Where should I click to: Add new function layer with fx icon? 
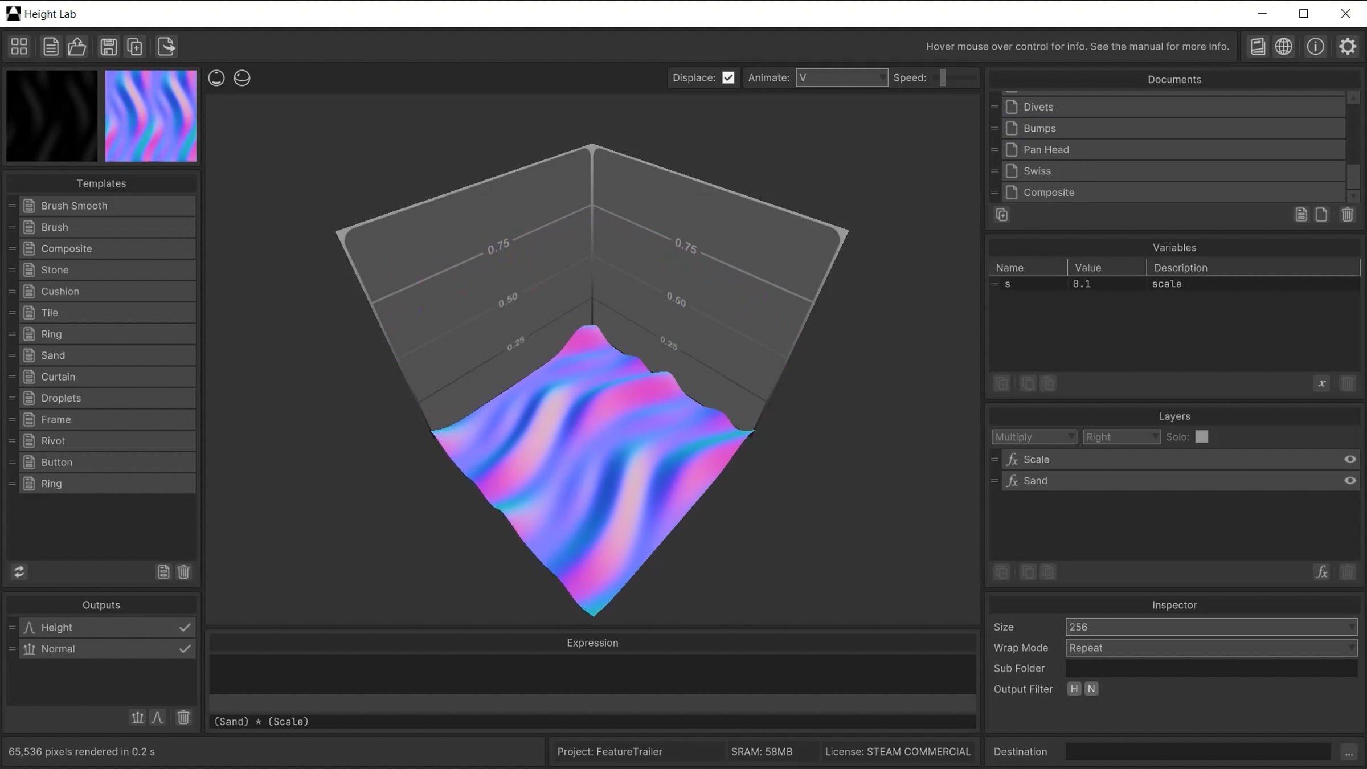1321,572
